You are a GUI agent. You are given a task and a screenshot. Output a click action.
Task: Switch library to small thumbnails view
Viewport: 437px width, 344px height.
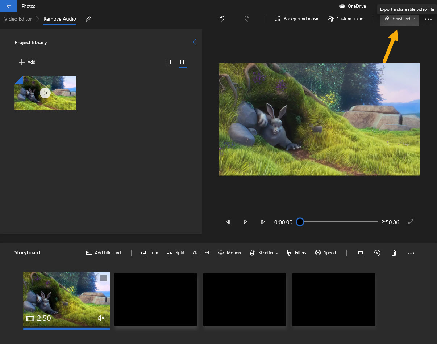pyautogui.click(x=183, y=62)
